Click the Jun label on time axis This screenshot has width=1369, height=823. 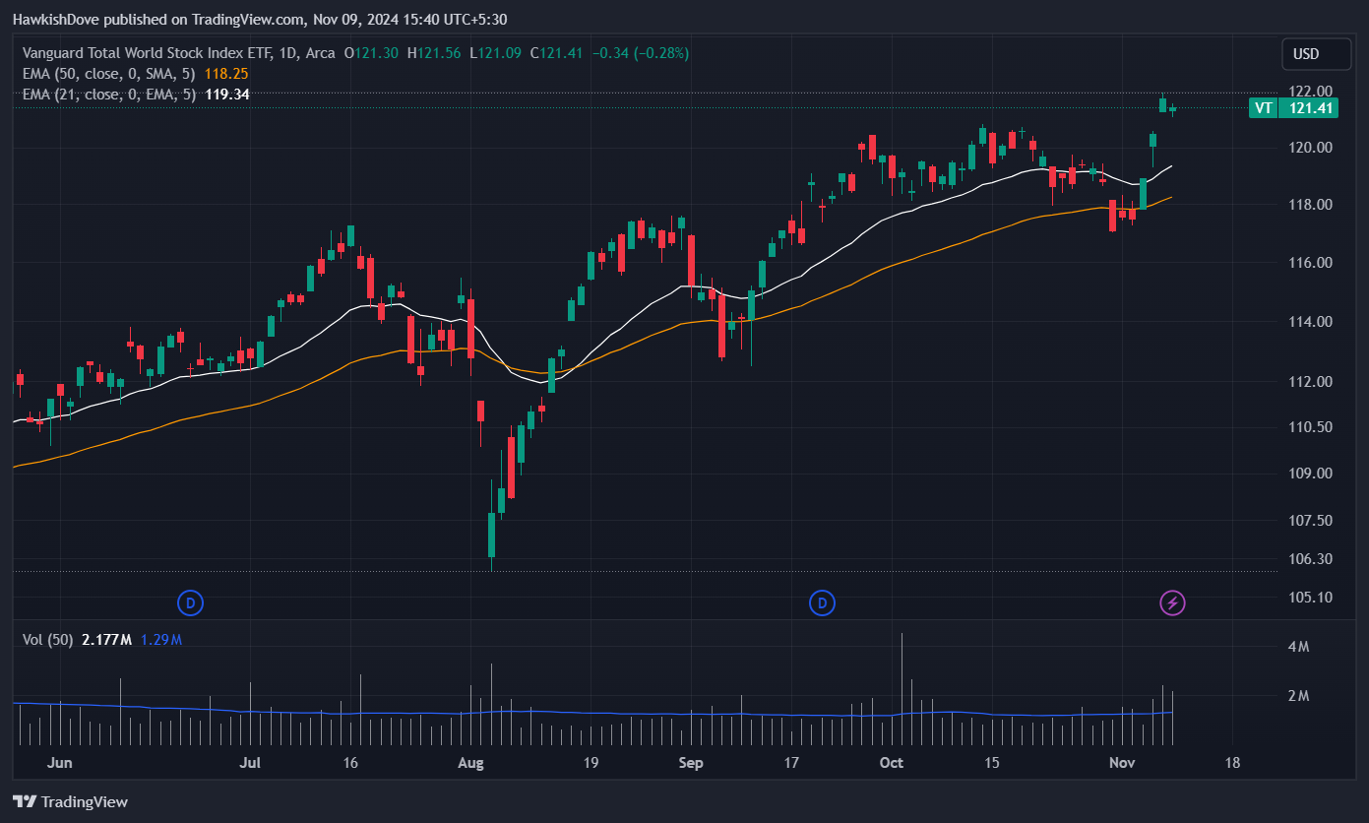tap(60, 763)
